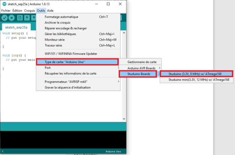Screen dimensions: 235x155
Task: Expand the Arduino AVR Boards submenu
Action: (141, 68)
